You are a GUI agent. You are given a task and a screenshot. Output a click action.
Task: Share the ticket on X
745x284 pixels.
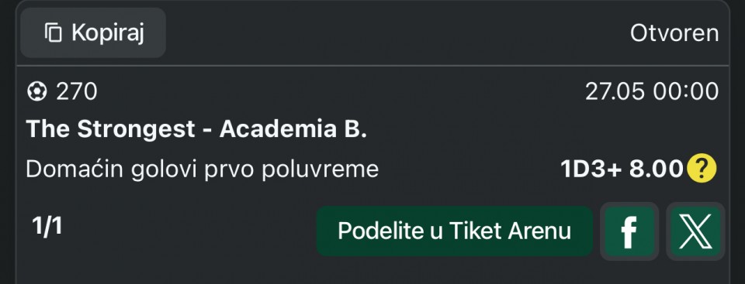pyautogui.click(x=695, y=231)
